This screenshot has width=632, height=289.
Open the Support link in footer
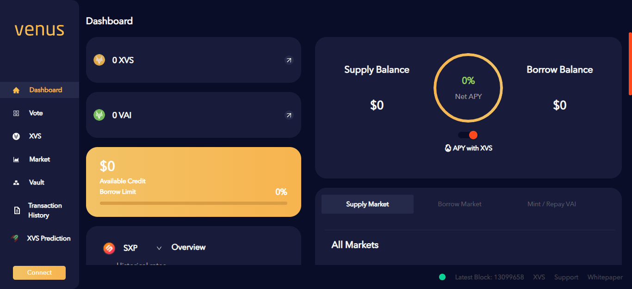pyautogui.click(x=566, y=277)
